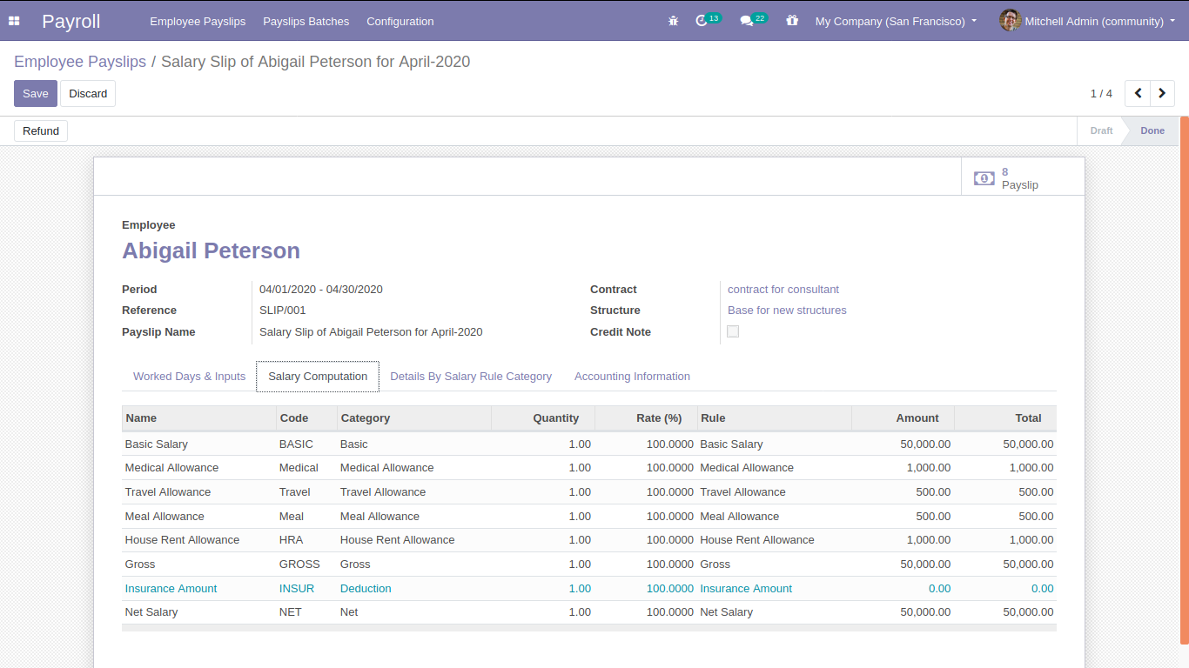Screen dimensions: 1189x668
Task: Open the conversations chat icon
Action: [x=746, y=21]
